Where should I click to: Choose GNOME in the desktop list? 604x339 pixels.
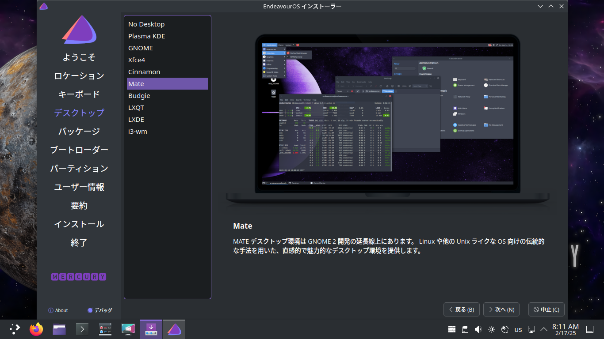141,48
